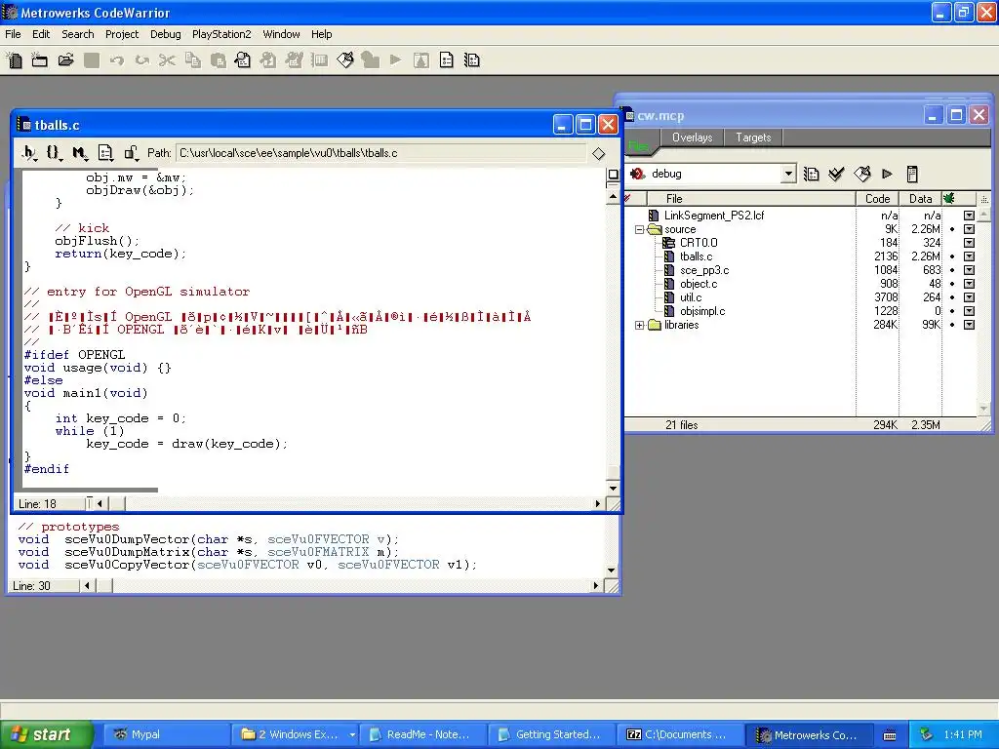
Task: Collapse the source folder in project tree
Action: point(639,229)
